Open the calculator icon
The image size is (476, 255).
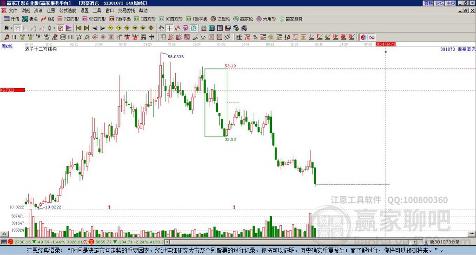(x=212, y=28)
